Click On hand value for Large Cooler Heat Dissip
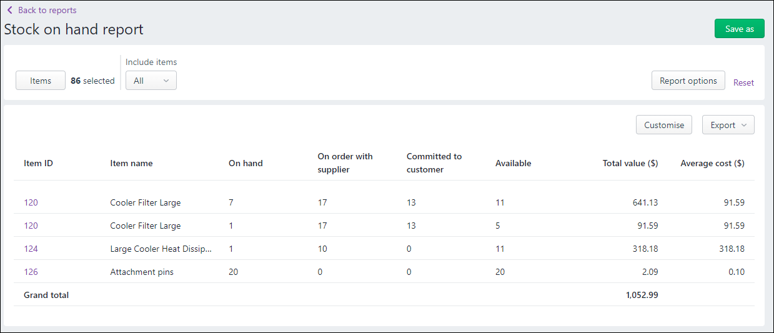This screenshot has height=333, width=774. [x=231, y=249]
